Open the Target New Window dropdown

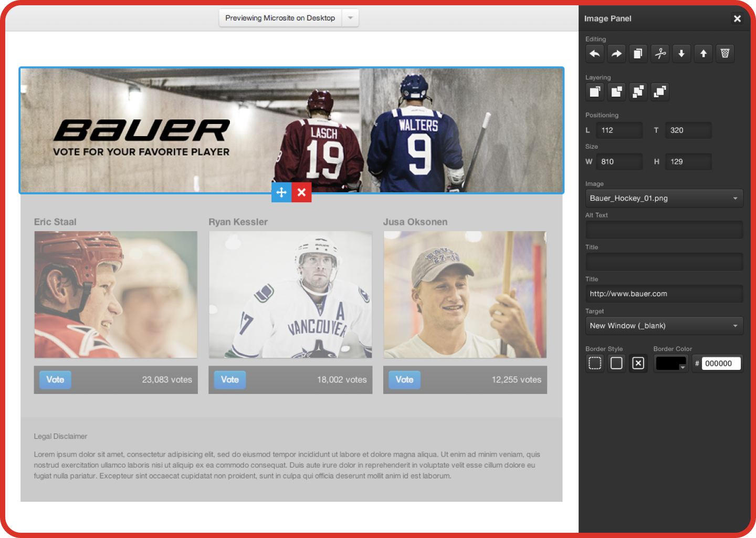pyautogui.click(x=664, y=326)
